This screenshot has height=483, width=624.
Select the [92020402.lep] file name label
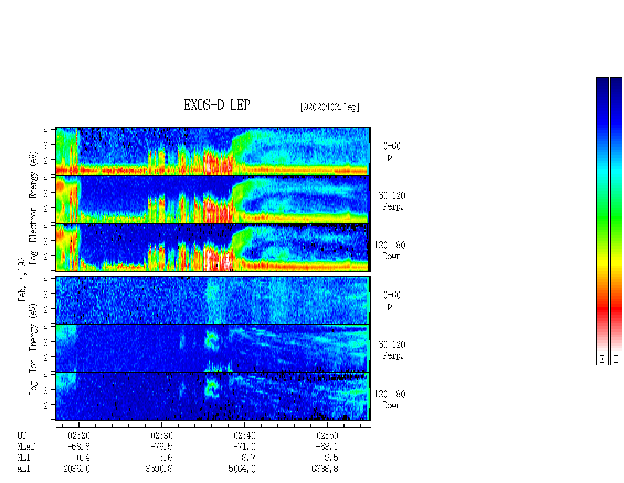(330, 107)
